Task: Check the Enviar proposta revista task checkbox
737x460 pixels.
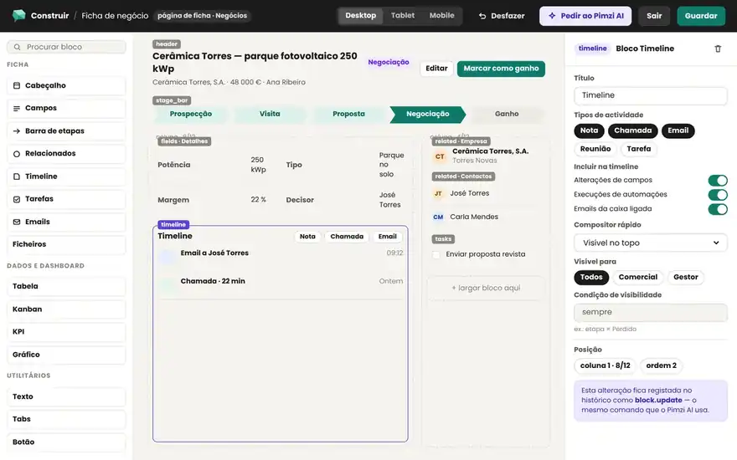Action: coord(436,254)
